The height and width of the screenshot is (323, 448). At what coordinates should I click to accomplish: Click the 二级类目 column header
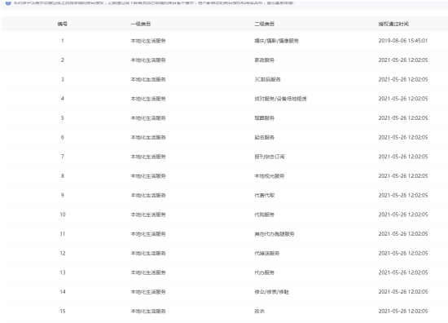(x=264, y=24)
